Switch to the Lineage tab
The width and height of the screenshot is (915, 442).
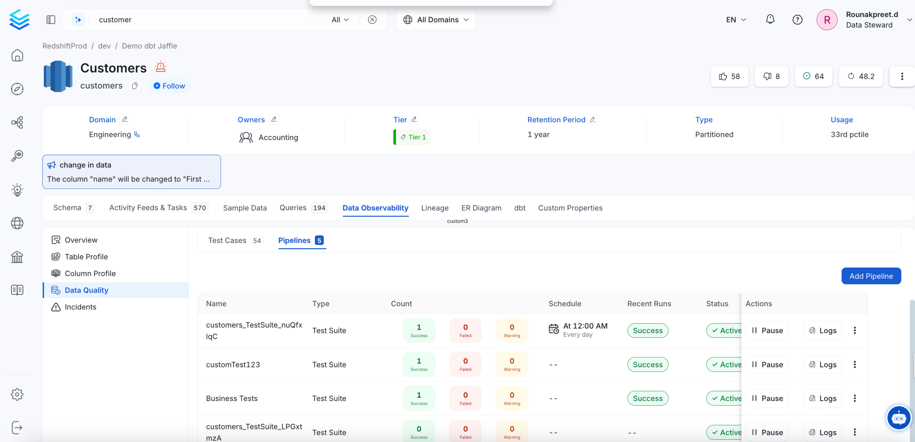coord(435,208)
